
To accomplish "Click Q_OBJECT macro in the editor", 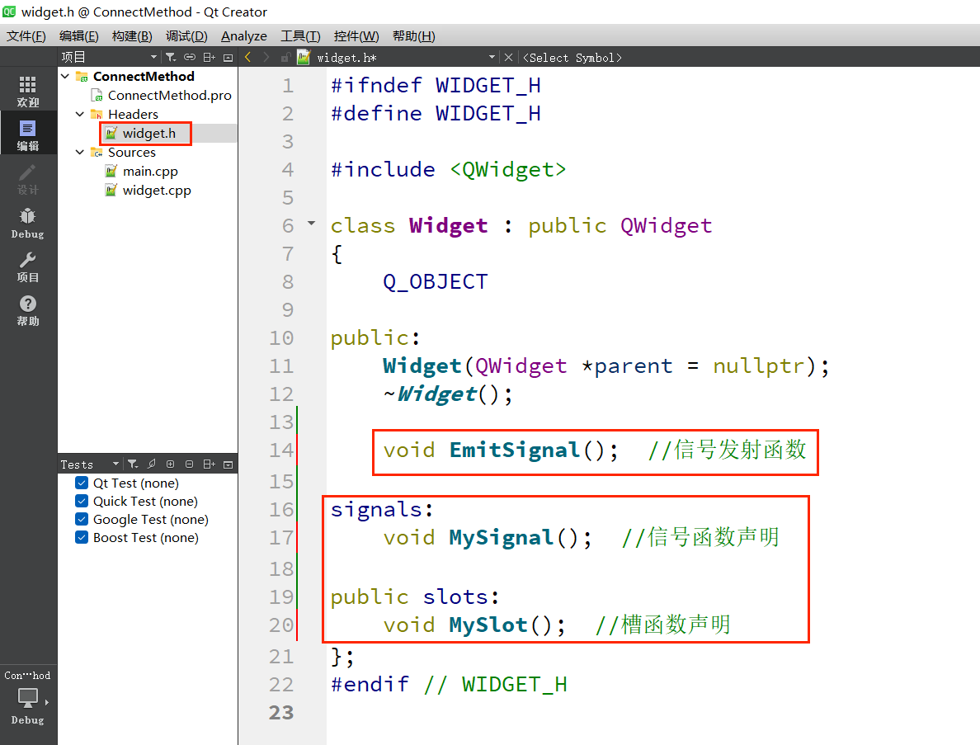I will [x=435, y=282].
